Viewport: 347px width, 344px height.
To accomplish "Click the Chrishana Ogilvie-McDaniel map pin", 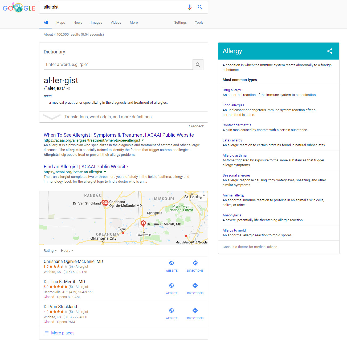I will 106,203.
